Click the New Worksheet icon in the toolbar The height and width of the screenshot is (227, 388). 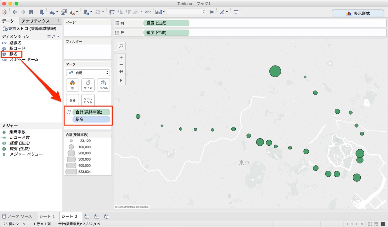52,12
